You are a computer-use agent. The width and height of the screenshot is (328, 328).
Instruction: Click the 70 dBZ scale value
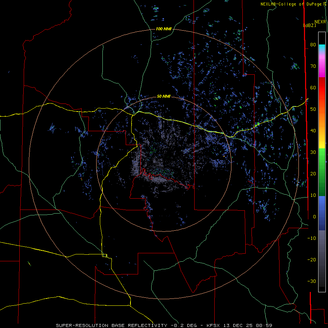coord(313,66)
